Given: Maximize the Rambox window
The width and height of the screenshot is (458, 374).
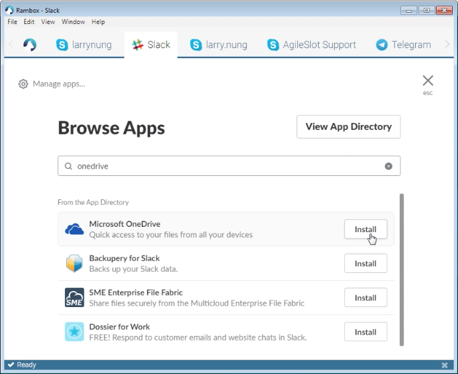Looking at the screenshot, I should click(x=427, y=11).
